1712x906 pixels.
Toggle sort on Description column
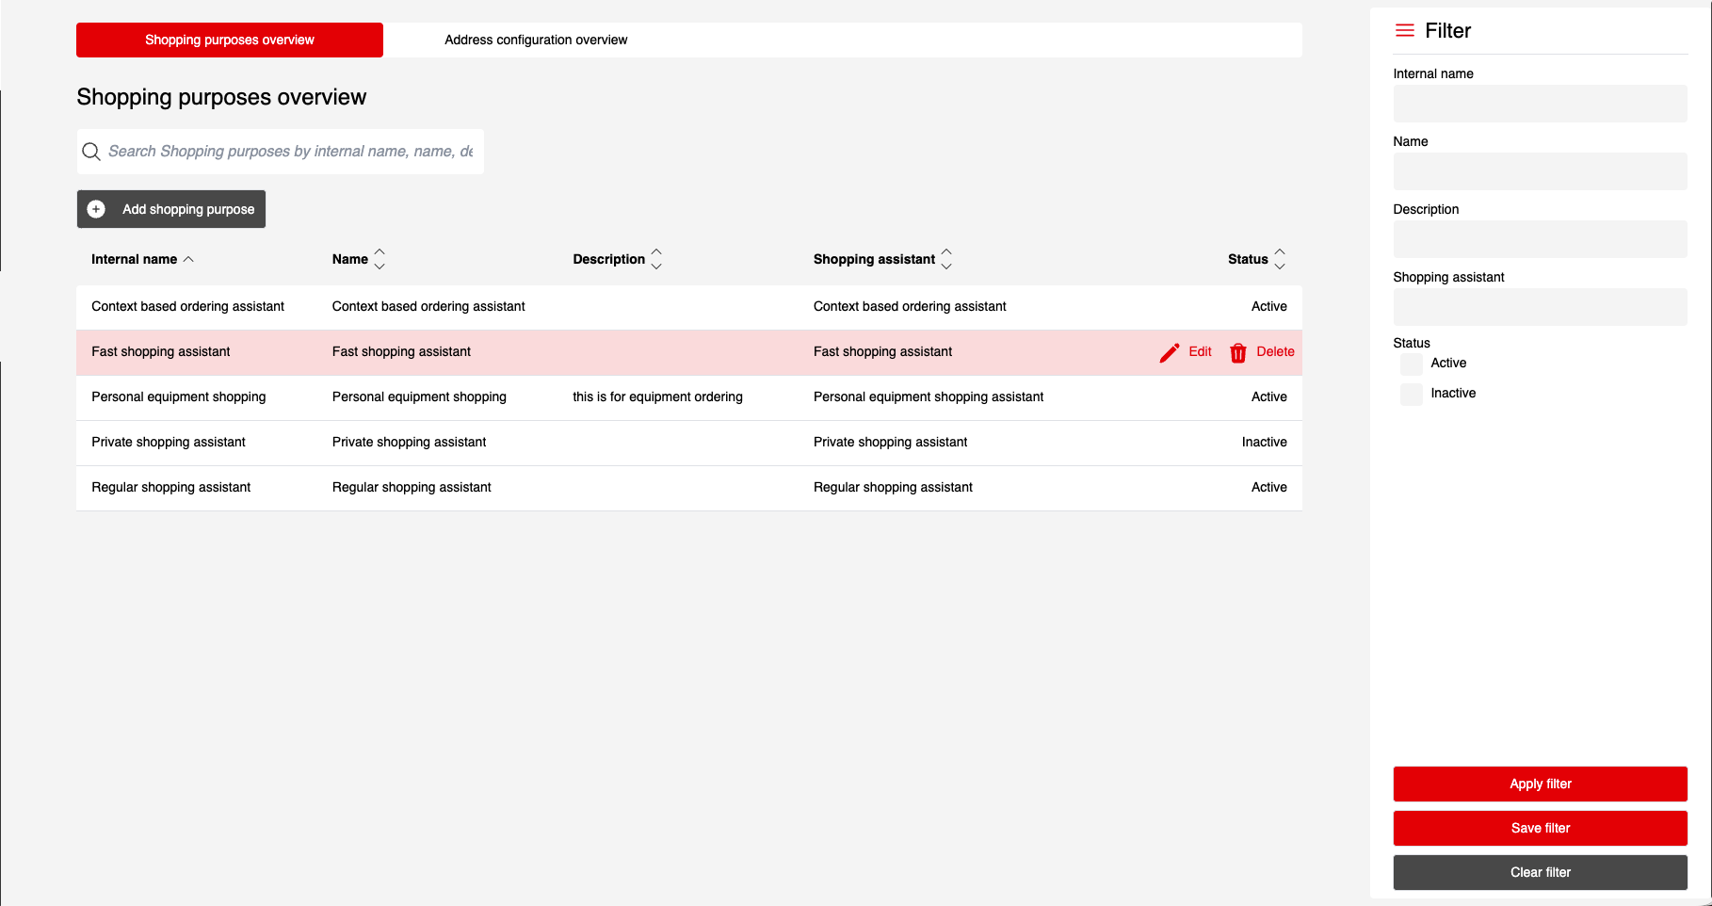656,259
